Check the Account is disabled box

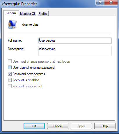10,80
